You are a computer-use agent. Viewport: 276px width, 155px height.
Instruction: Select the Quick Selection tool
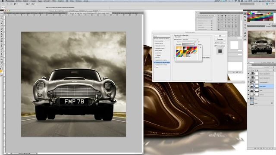tap(2, 21)
